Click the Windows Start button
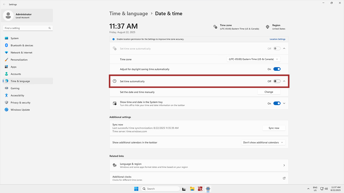The height and width of the screenshot is (193, 344). [136, 189]
